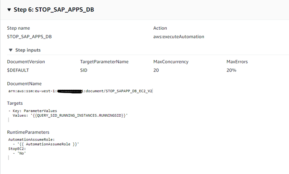Select the STOP_SAP_APPS_DB step name value
Screen dimensions: 289x174
[29, 37]
